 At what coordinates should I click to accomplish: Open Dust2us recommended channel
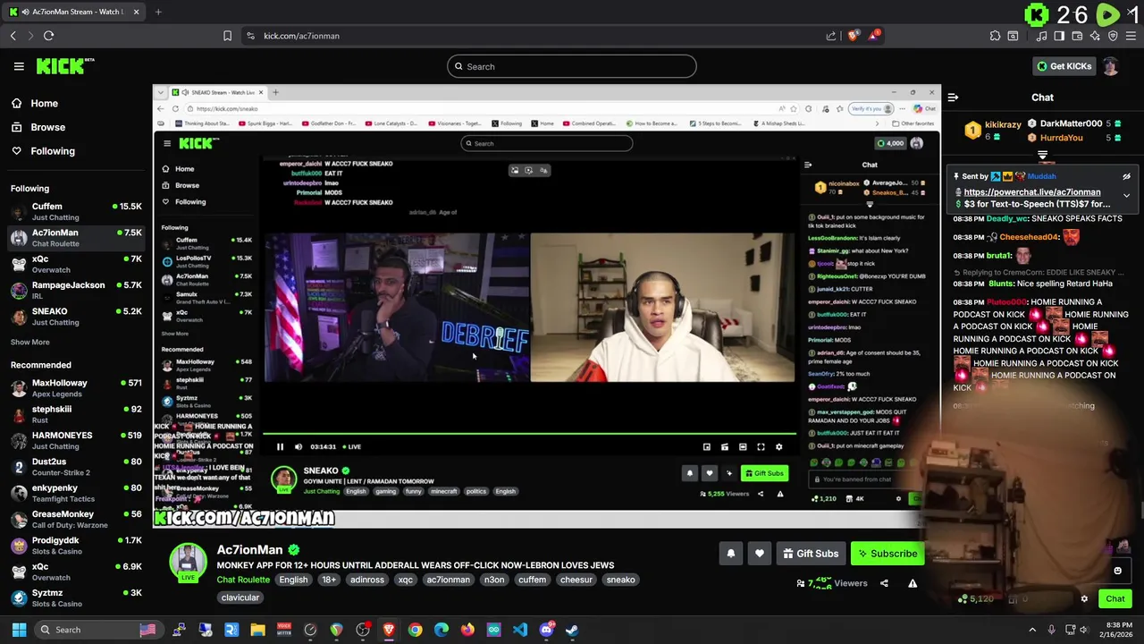coord(76,466)
